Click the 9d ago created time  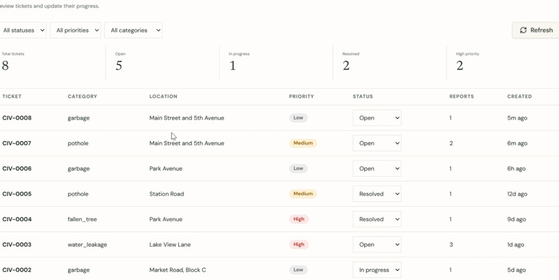pyautogui.click(x=517, y=219)
